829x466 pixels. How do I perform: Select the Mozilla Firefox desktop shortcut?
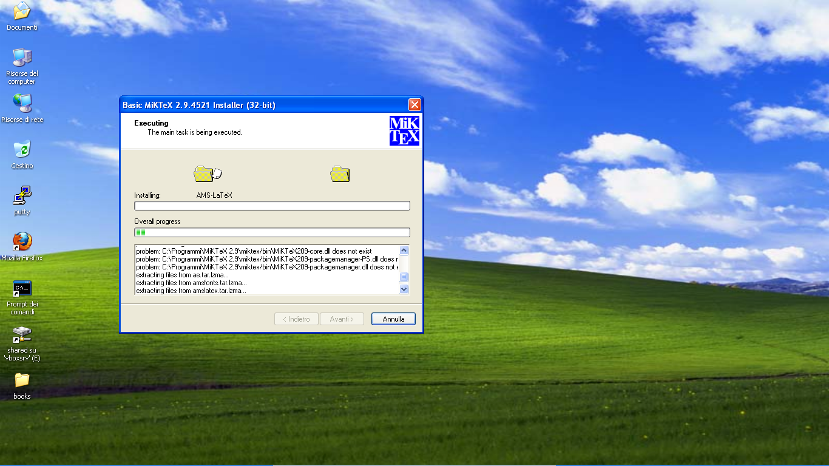22,246
